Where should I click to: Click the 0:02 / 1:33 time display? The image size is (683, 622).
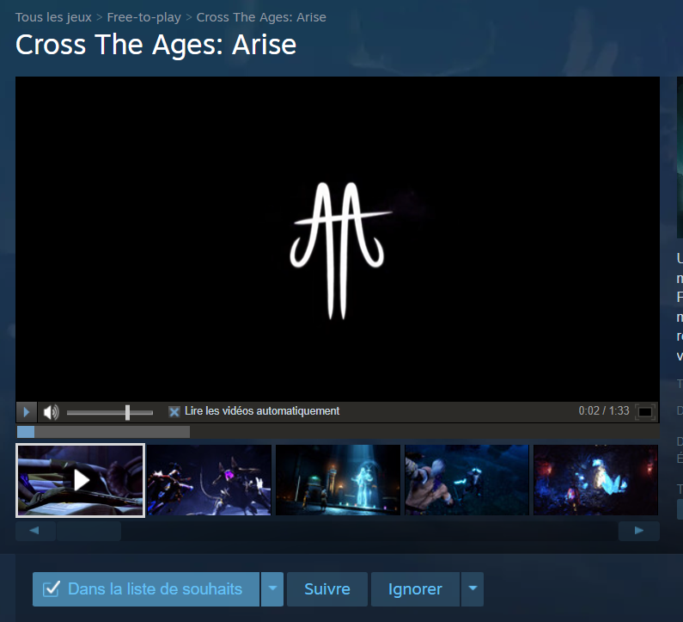pyautogui.click(x=604, y=411)
